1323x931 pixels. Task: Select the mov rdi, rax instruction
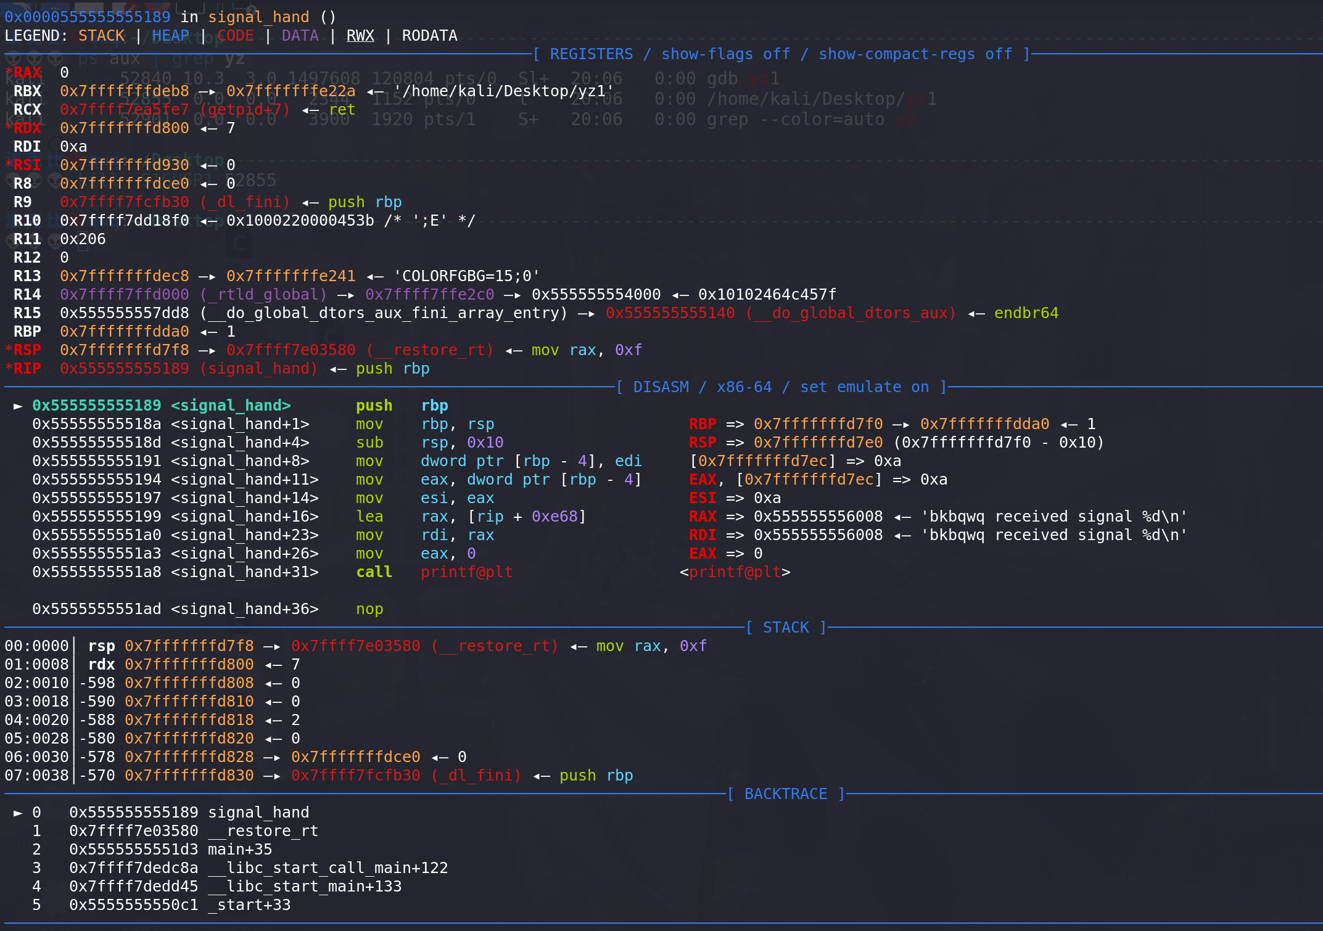425,535
